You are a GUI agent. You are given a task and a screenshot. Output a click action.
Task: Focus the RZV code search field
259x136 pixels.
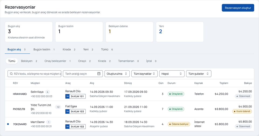coord(34,74)
